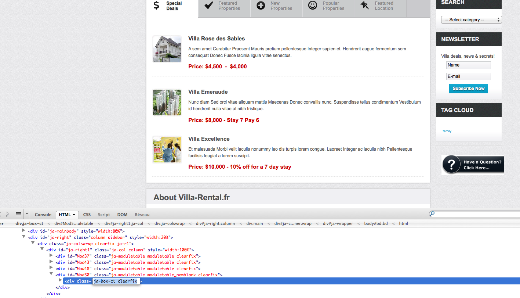Click the Firebug command line list icon
This screenshot has width=520, height=298.
tap(18, 214)
